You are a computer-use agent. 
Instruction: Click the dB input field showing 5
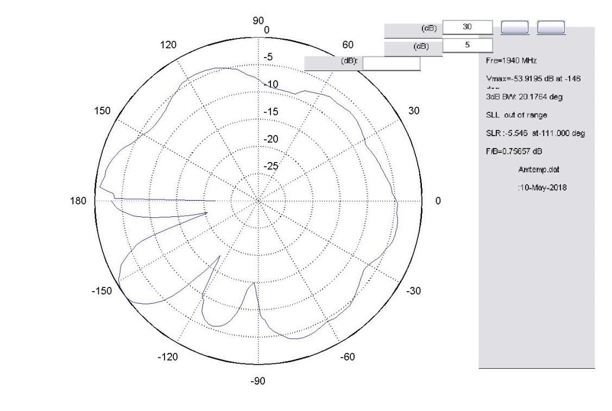pyautogui.click(x=468, y=46)
